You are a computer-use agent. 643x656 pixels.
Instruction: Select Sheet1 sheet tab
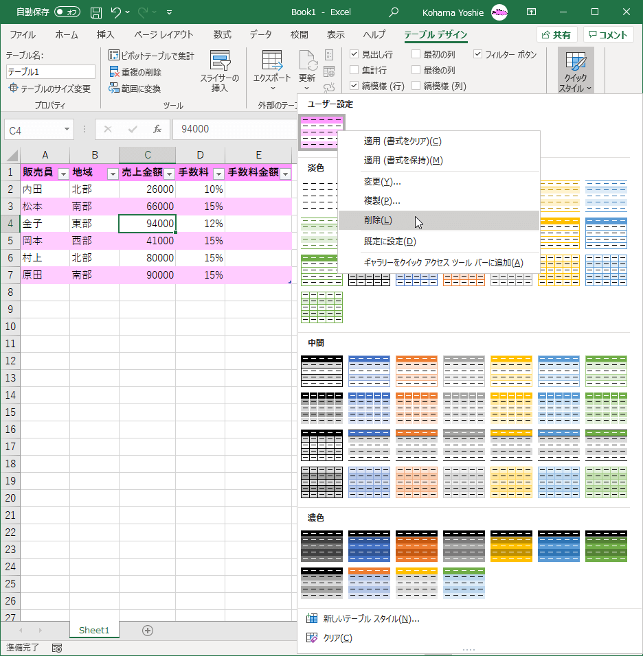point(94,630)
